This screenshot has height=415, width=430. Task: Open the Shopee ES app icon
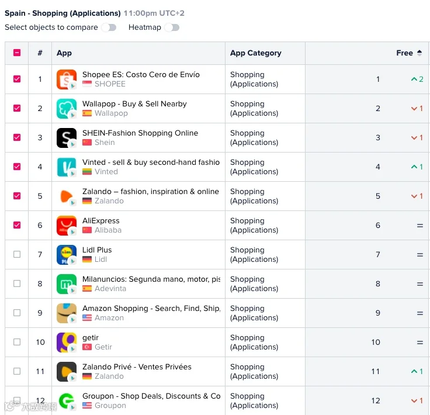(67, 79)
